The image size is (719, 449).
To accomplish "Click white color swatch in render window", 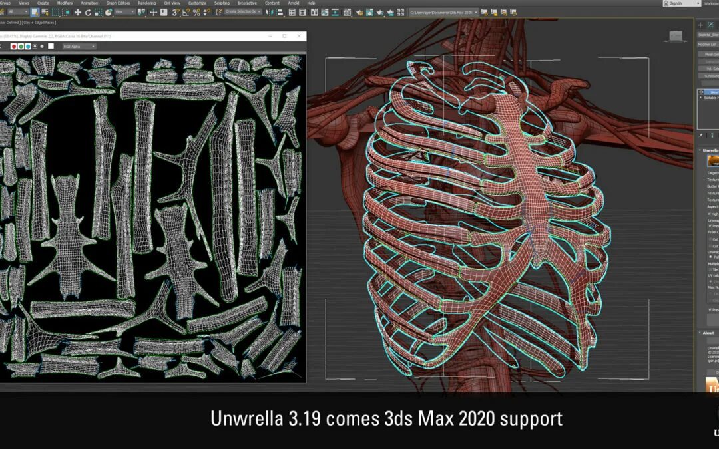I will click(51, 47).
